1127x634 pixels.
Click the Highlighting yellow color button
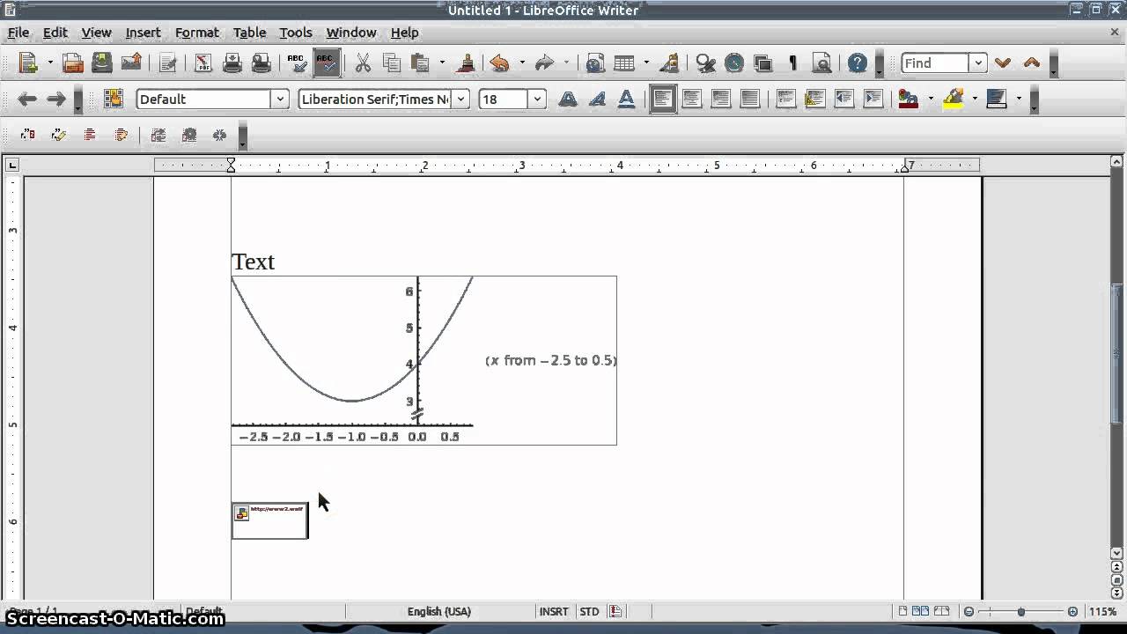click(x=953, y=99)
